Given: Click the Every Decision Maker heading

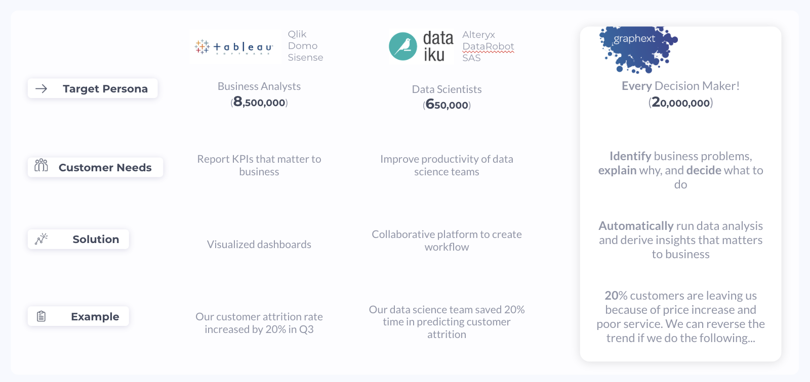Looking at the screenshot, I should point(680,86).
